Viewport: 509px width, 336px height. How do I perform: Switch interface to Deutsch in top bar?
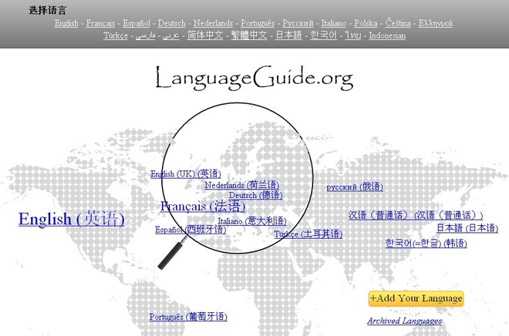pyautogui.click(x=172, y=23)
